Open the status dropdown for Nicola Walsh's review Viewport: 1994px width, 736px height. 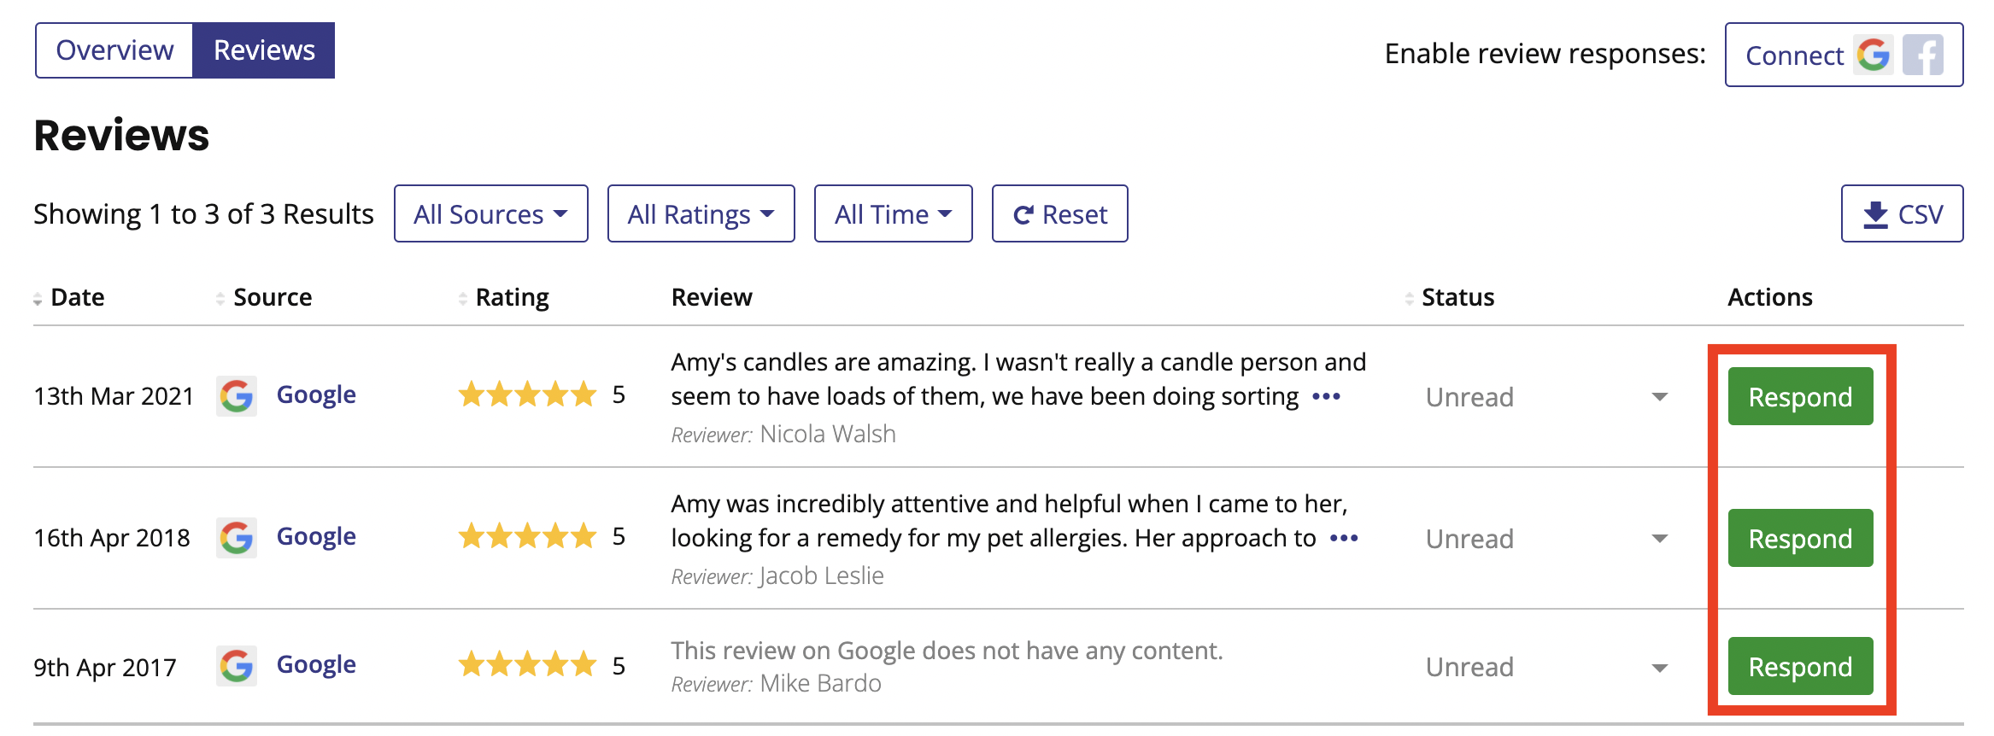coord(1658,397)
